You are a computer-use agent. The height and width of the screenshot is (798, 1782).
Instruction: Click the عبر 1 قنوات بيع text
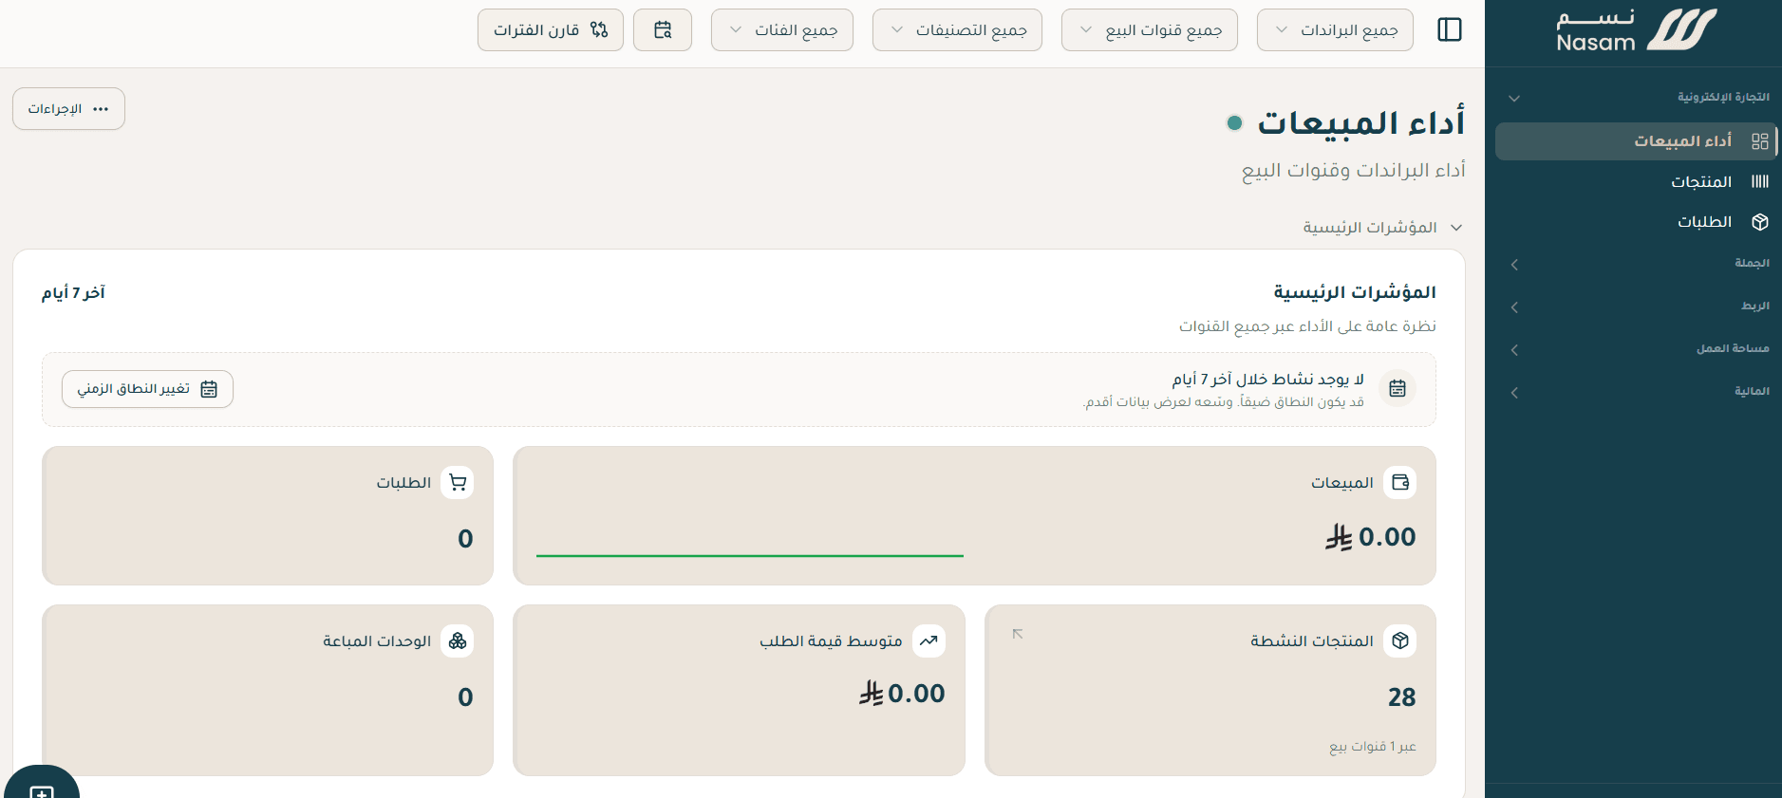1373,747
